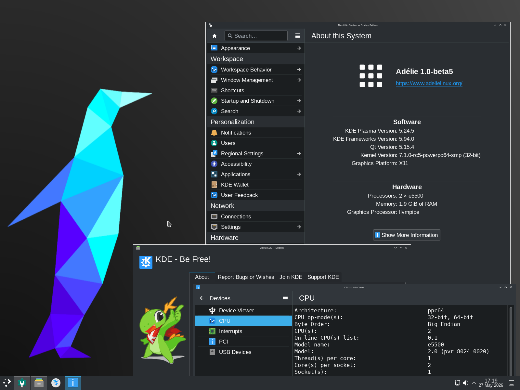This screenshot has width=520, height=390.
Task: Click the Startup and Shutdown icon
Action: 214,101
